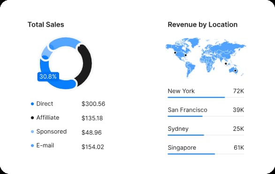Click the $48.96 value
The image size is (275, 174).
(x=92, y=132)
